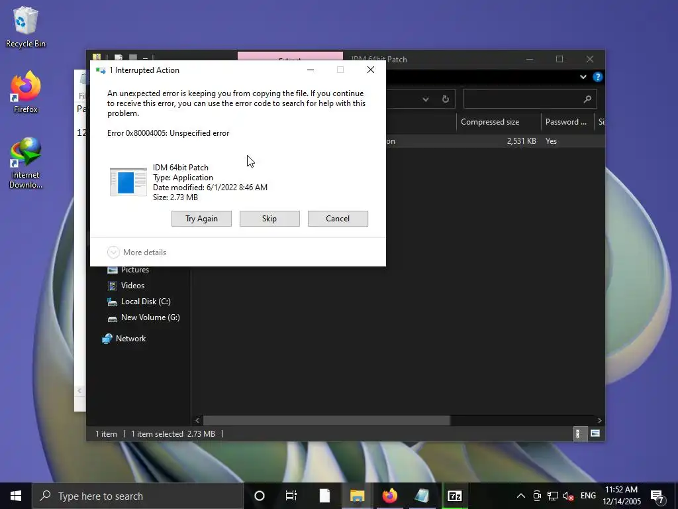Cancel the interrupted copy action

338,219
